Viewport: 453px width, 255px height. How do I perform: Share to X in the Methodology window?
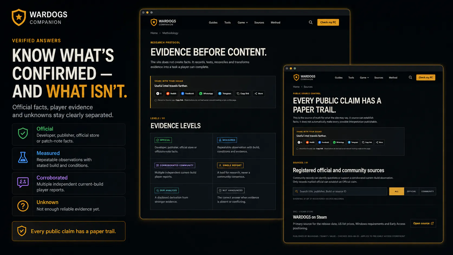click(x=159, y=93)
